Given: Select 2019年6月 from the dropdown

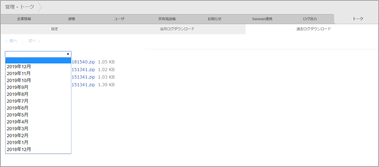Looking at the screenshot, I should point(38,108).
